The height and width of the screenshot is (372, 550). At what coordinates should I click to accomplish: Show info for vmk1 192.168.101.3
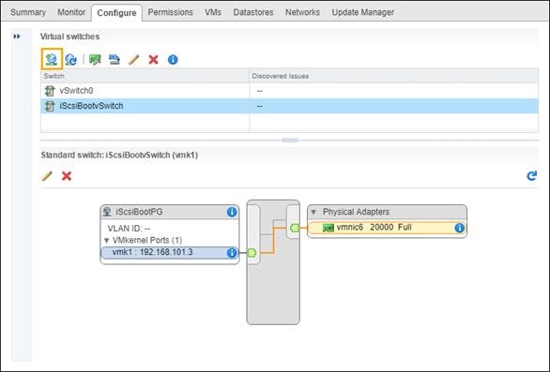[x=232, y=253]
